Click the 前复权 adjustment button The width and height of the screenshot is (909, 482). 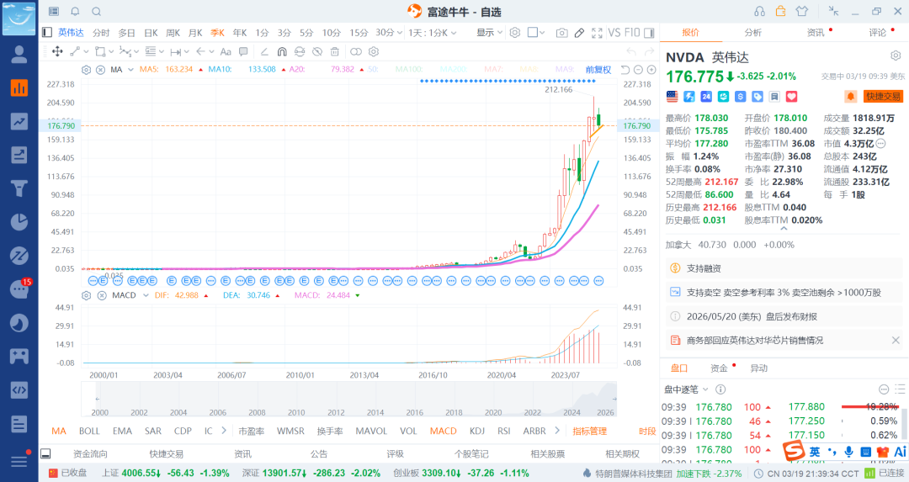[x=598, y=70]
